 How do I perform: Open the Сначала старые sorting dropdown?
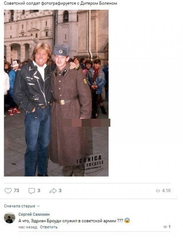pos(22,206)
